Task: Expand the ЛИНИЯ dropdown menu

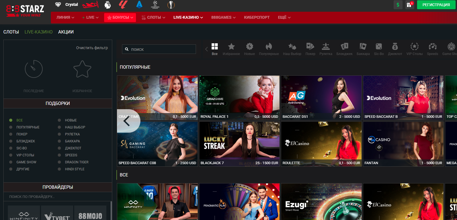Action: pyautogui.click(x=65, y=17)
